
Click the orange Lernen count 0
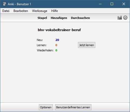56,45
